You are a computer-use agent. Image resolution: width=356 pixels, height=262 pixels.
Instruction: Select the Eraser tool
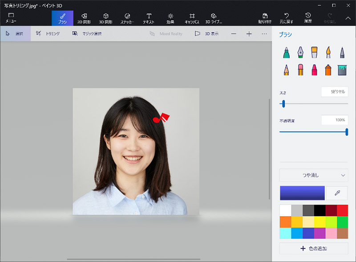click(300, 70)
